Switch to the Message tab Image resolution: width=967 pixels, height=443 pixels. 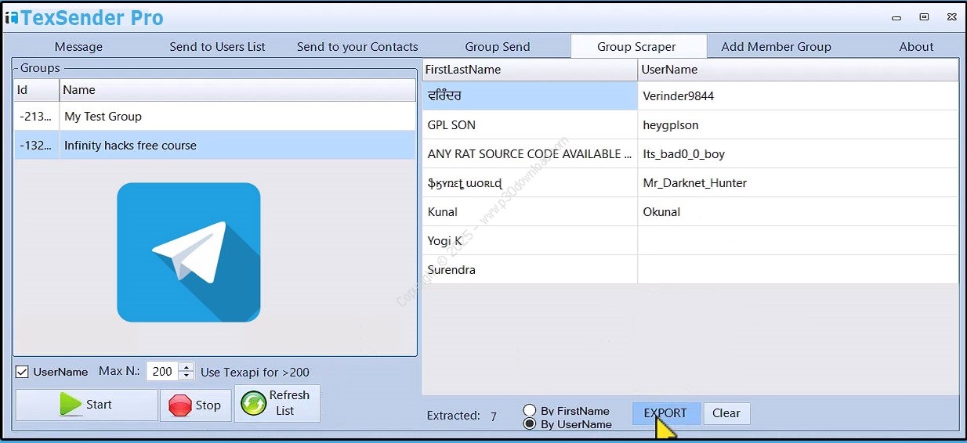(x=78, y=47)
